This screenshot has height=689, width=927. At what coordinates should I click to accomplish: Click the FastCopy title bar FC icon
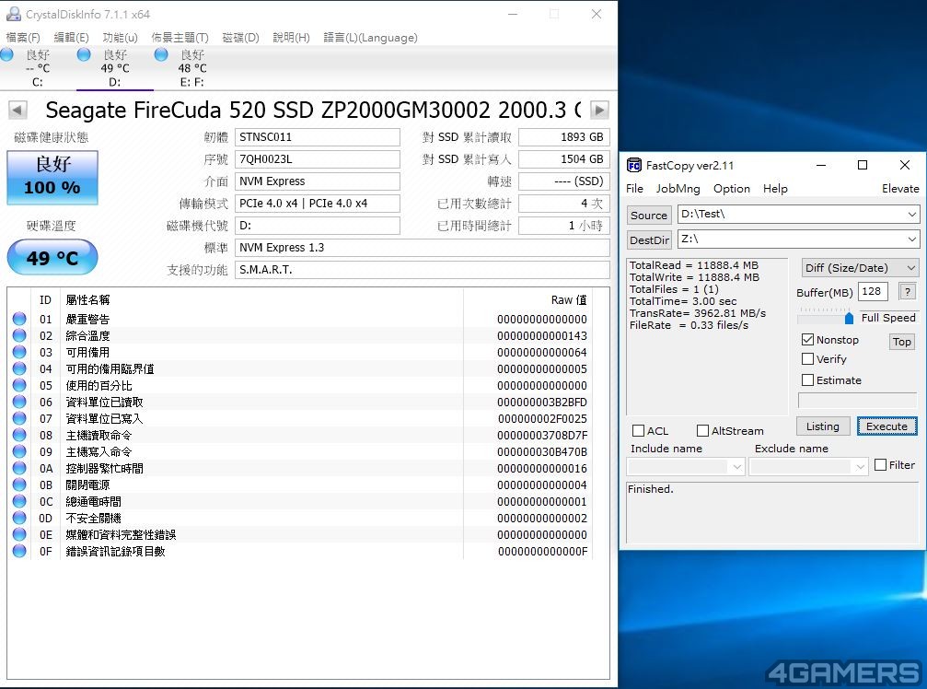(x=633, y=166)
